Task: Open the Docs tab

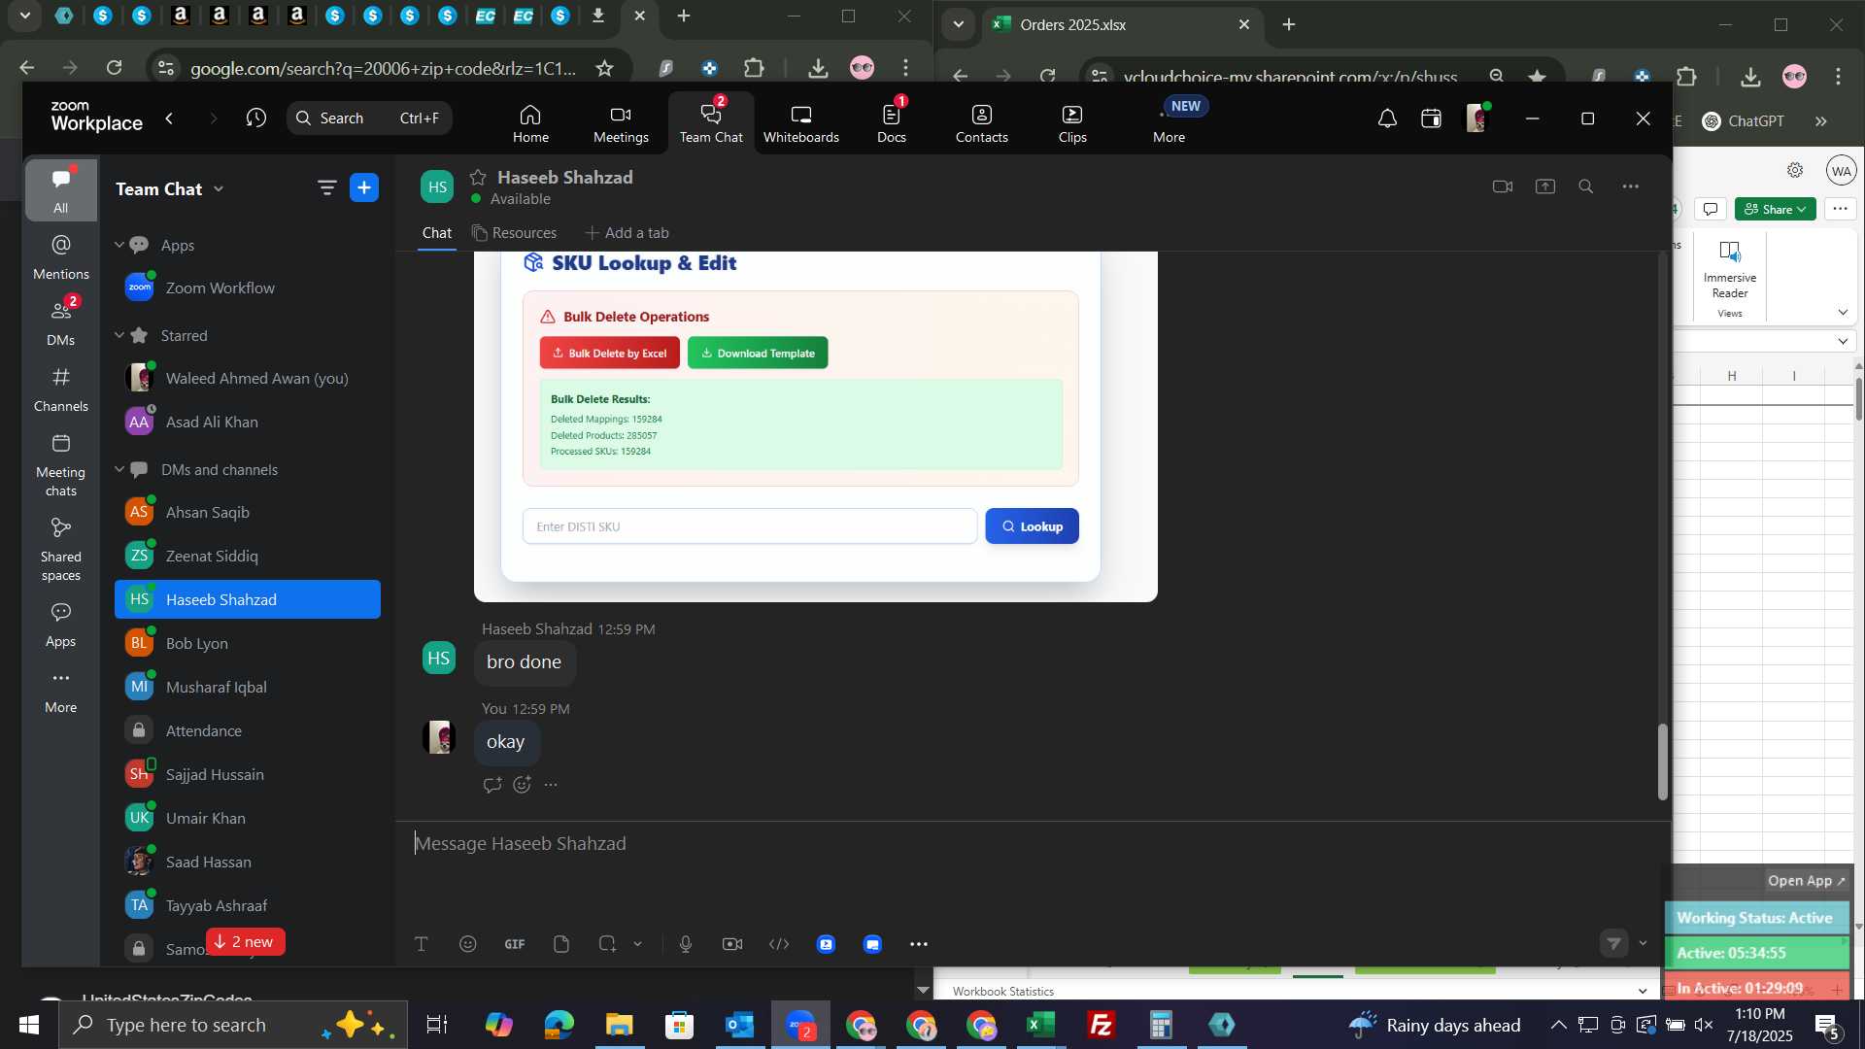Action: [891, 123]
